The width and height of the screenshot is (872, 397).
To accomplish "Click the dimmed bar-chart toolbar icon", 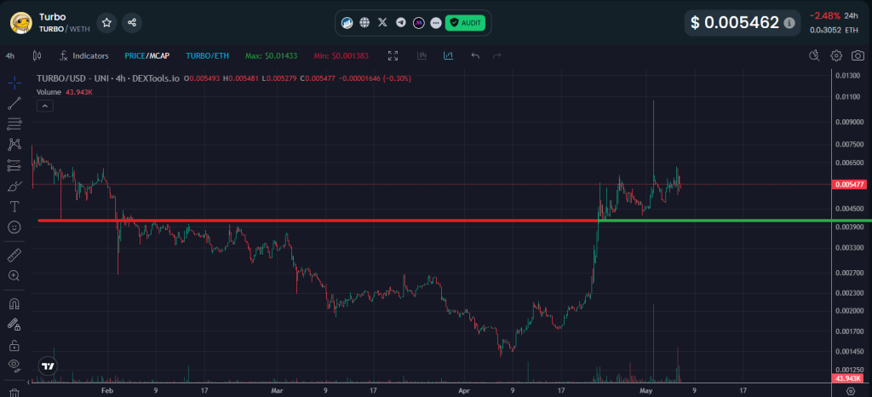I will [x=422, y=55].
